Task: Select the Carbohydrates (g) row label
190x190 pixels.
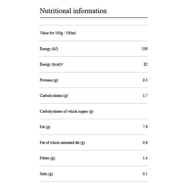Action: pyautogui.click(x=54, y=96)
